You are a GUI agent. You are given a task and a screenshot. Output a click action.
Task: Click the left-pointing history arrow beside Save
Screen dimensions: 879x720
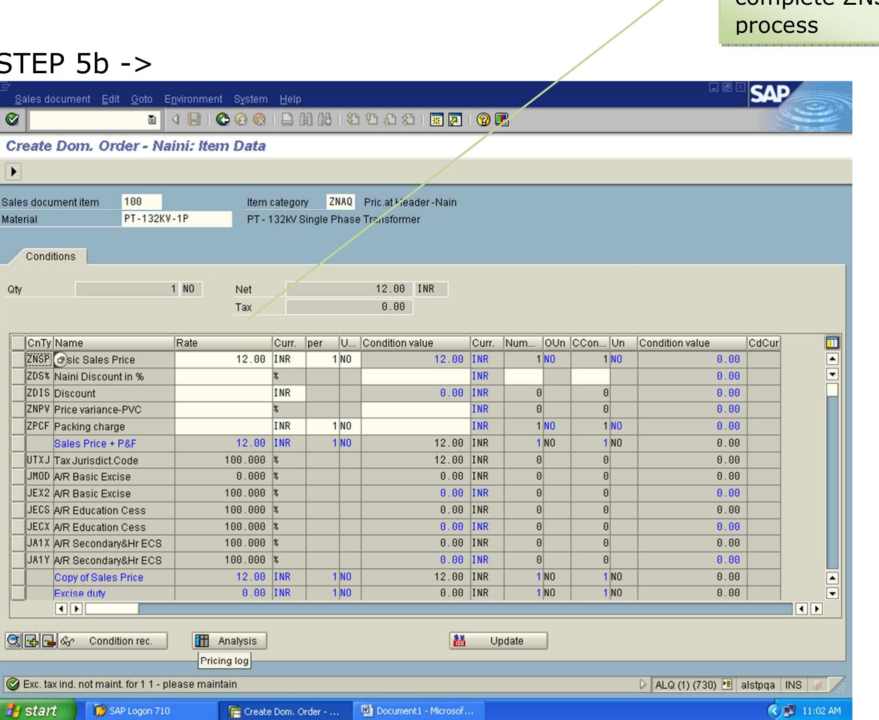(176, 119)
